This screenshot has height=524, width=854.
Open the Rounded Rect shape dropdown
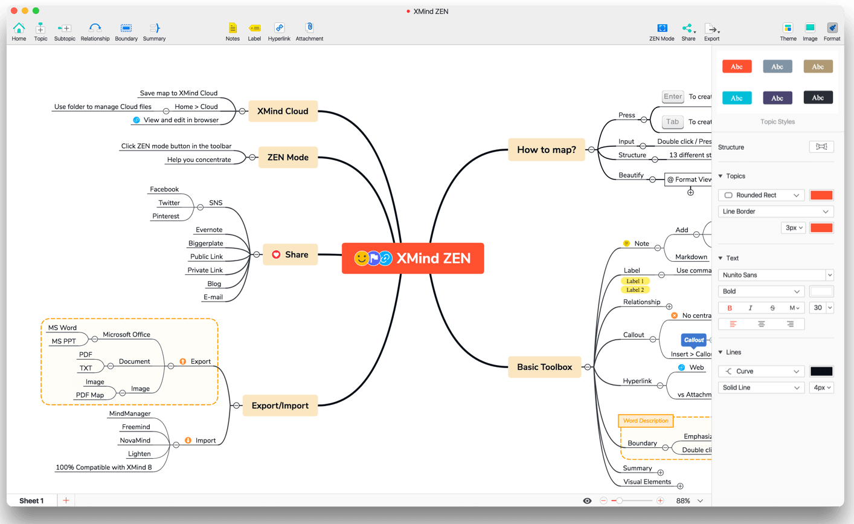(x=761, y=195)
